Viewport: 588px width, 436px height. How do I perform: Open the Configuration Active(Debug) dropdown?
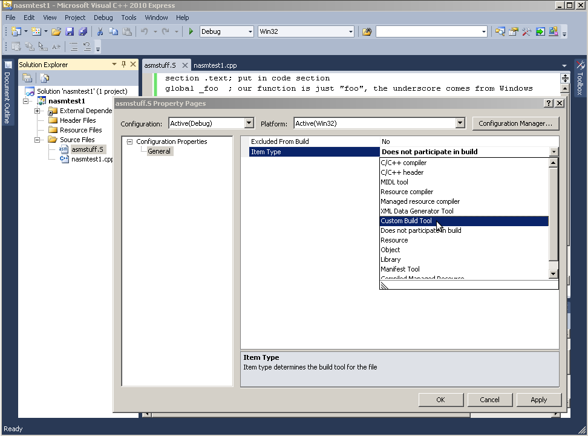pyautogui.click(x=249, y=123)
